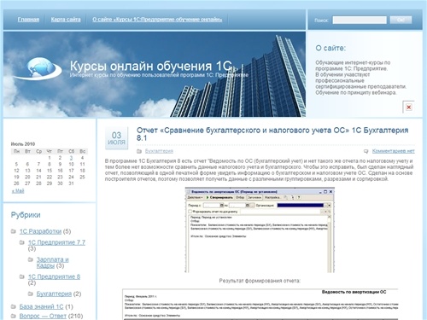This screenshot has width=427, height=320.
Task: Click the search input field
Action: [360, 20]
